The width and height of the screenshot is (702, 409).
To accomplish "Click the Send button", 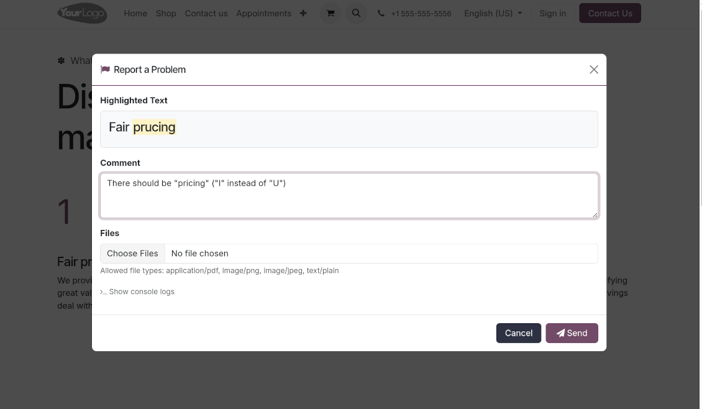I will pos(572,333).
